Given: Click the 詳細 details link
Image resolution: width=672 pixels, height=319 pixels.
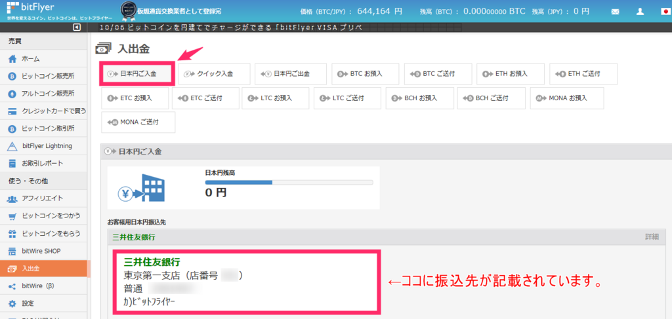Looking at the screenshot, I should (652, 236).
